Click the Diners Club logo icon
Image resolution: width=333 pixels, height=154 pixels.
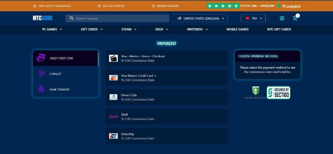(x=113, y=97)
